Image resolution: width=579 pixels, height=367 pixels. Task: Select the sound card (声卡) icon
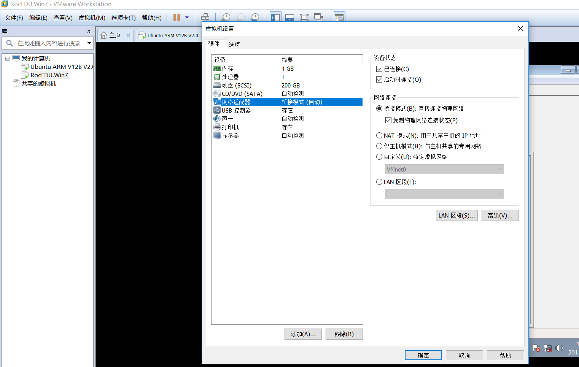click(x=217, y=119)
